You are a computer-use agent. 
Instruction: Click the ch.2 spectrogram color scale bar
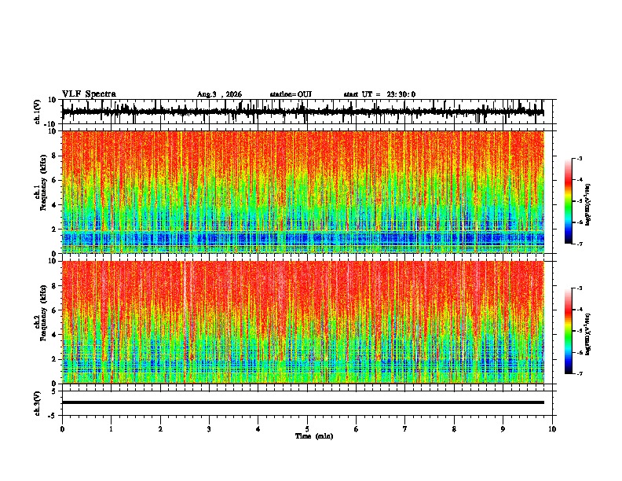(x=568, y=331)
